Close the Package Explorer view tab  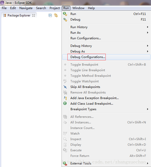click(x=34, y=15)
